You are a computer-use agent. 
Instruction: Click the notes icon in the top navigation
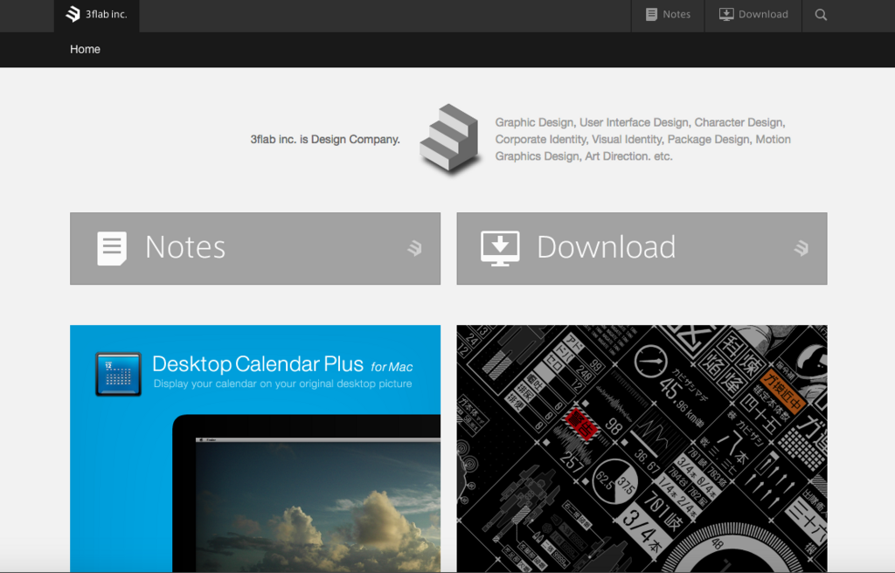coord(651,14)
